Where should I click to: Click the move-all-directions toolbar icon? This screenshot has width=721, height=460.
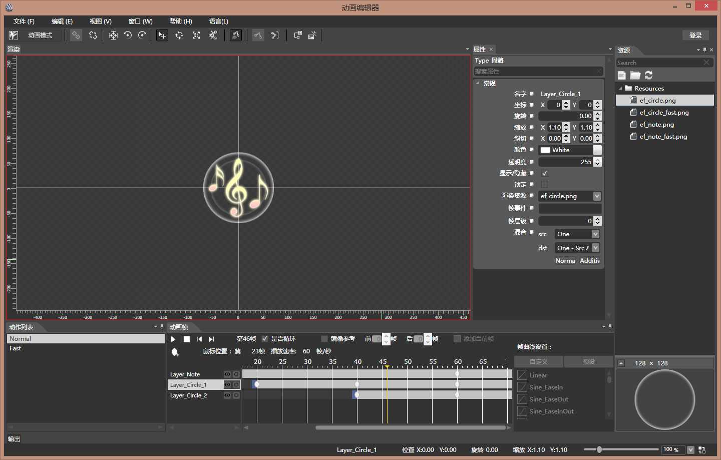(x=113, y=35)
